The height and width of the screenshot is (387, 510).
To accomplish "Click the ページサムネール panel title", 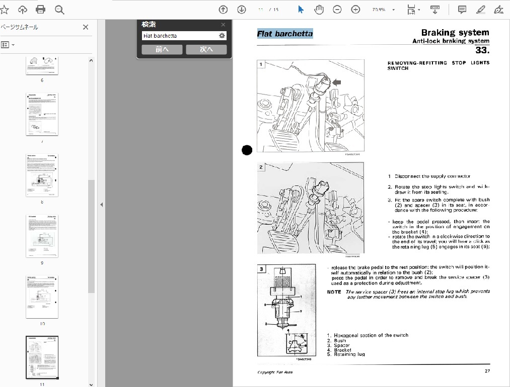I will (x=19, y=27).
